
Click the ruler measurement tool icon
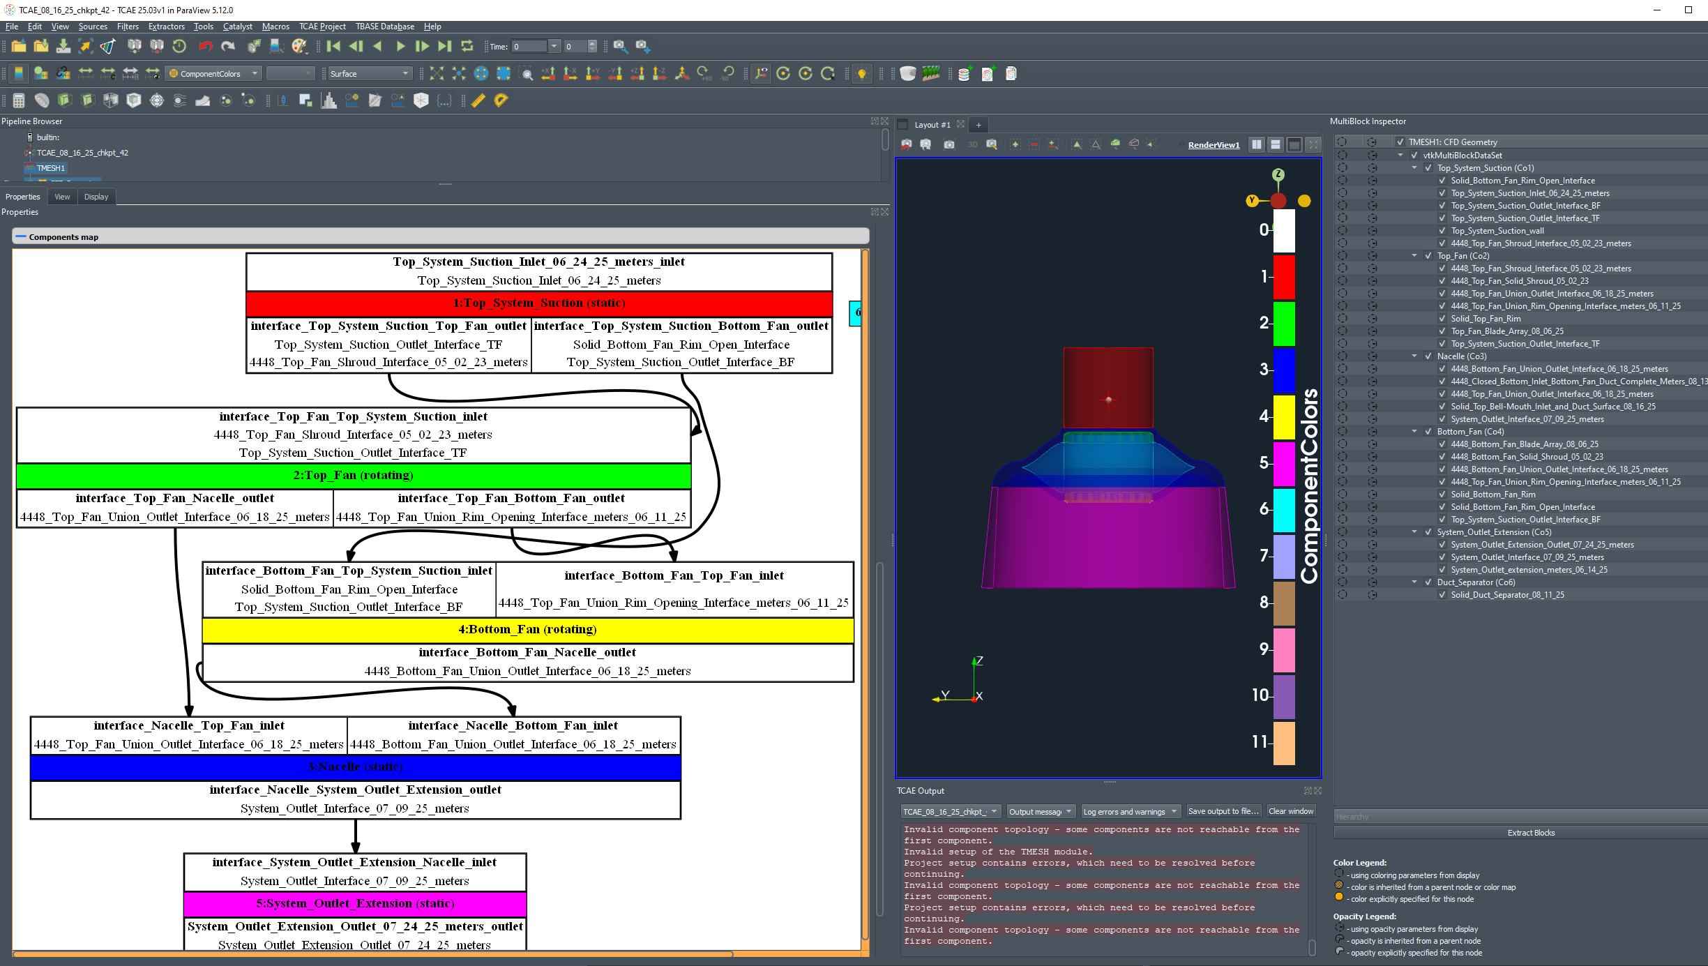point(478,100)
